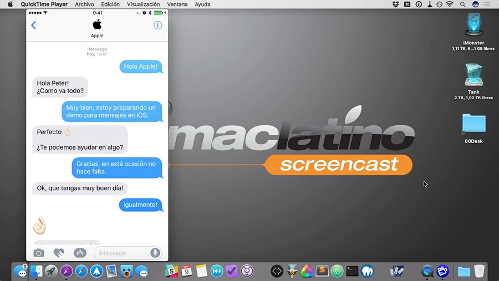Open the QuickTime Player menu

[x=44, y=4]
